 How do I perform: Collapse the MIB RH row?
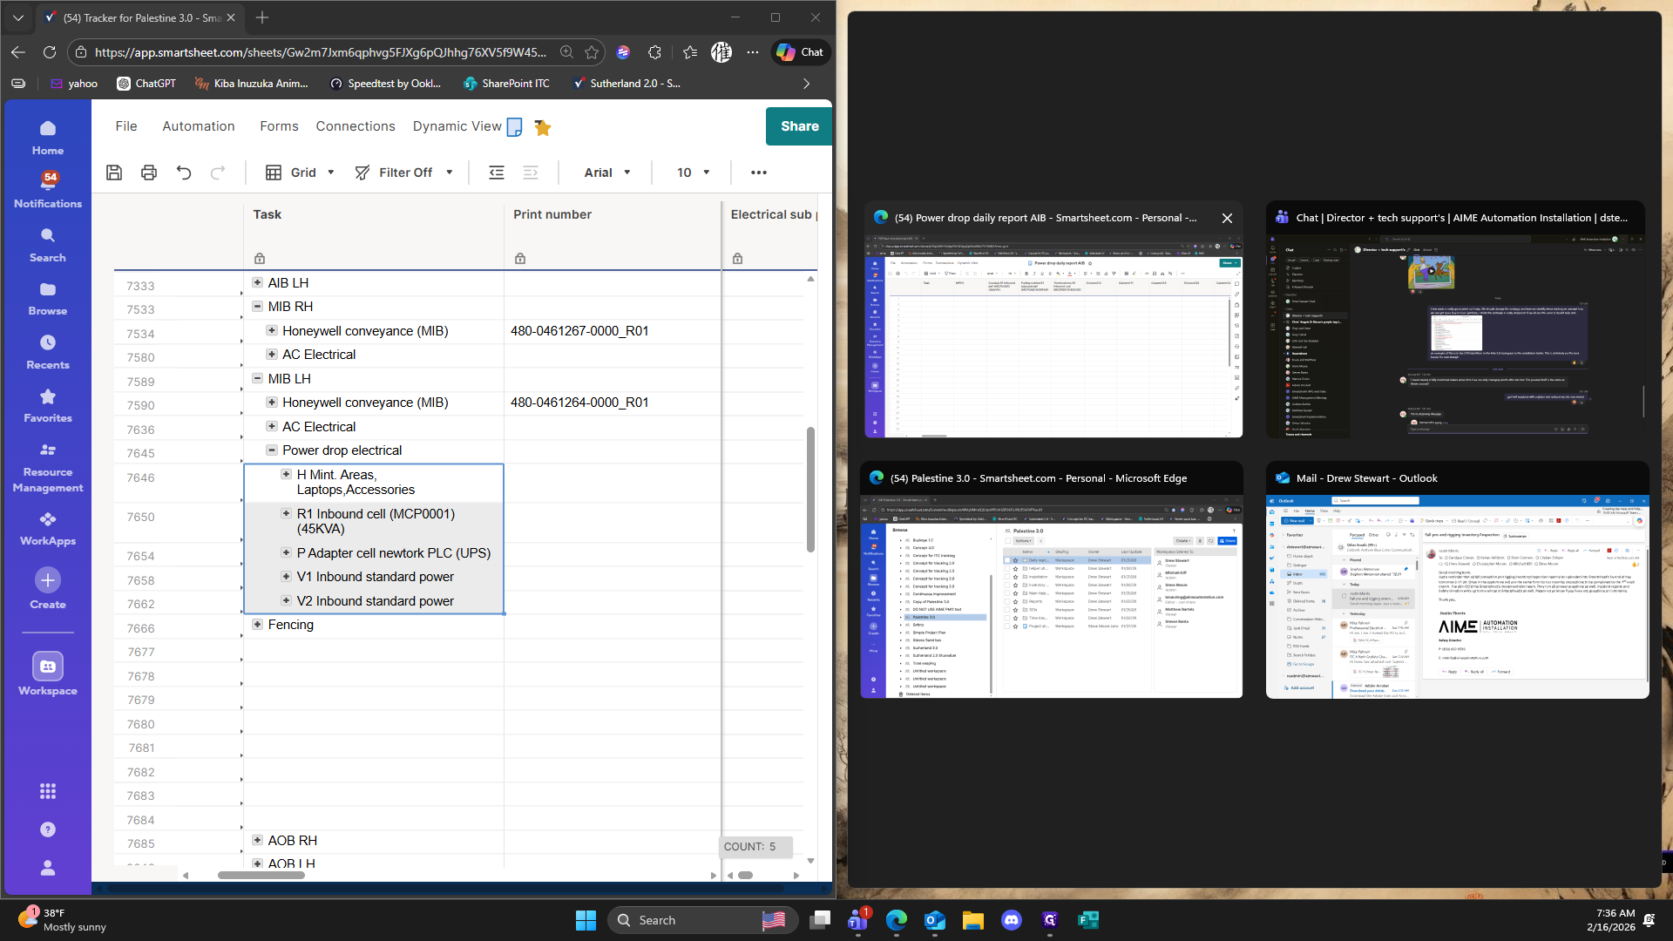257,307
